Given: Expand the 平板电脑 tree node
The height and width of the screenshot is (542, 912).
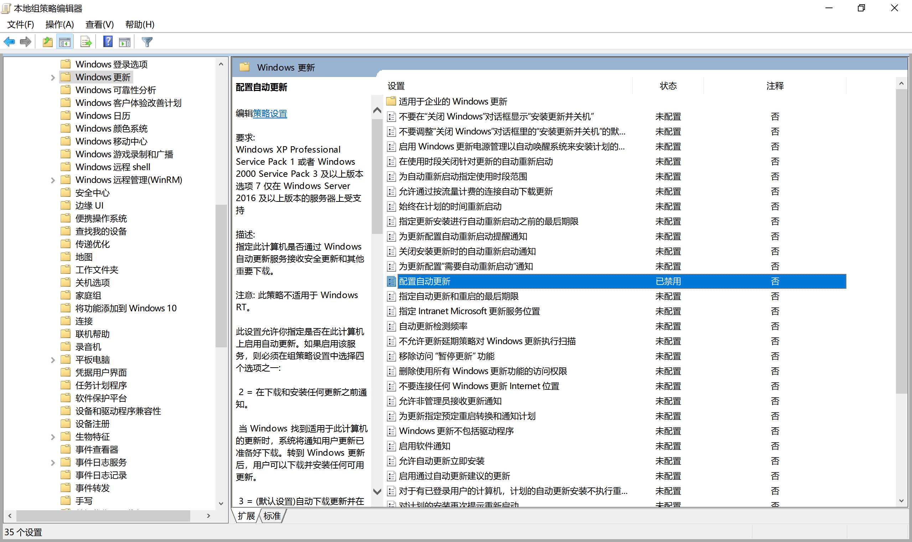Looking at the screenshot, I should pyautogui.click(x=53, y=359).
